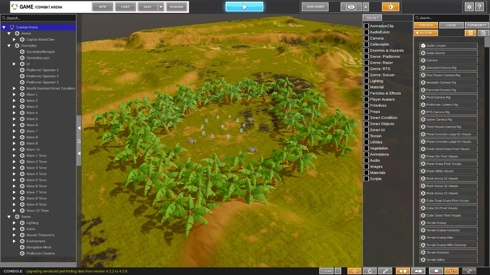Click the hierarchy search field
The image size is (490, 275).
pyautogui.click(x=38, y=18)
